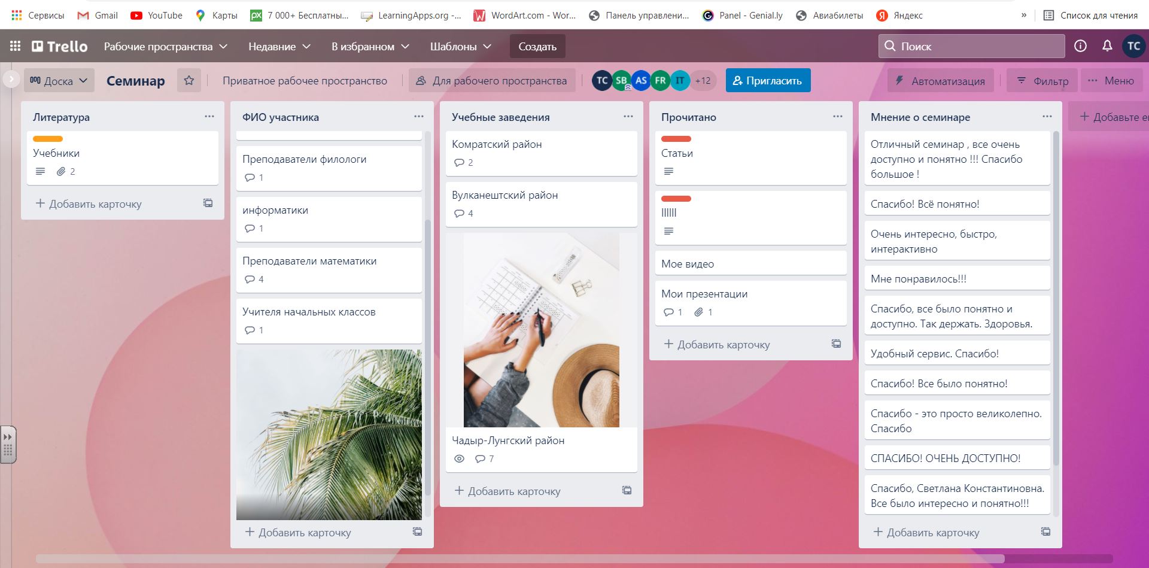Add a card to Литература list
Screen dimensions: 1149x568
click(89, 203)
